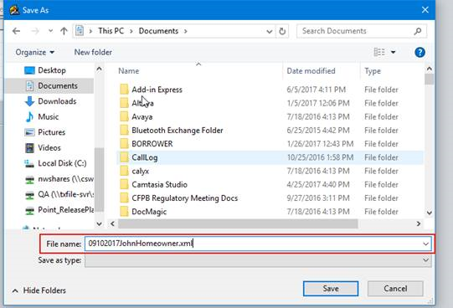Go up one folder level
Screen dimensions: 453x308
tap(64, 31)
